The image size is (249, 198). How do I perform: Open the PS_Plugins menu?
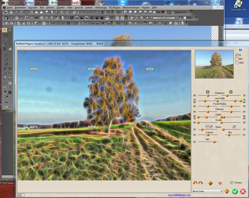[115, 7]
